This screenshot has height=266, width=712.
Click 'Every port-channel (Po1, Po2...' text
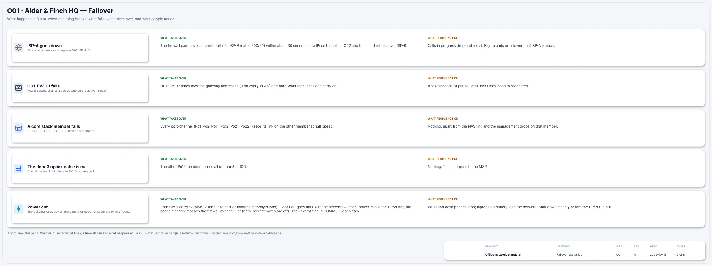click(x=247, y=126)
